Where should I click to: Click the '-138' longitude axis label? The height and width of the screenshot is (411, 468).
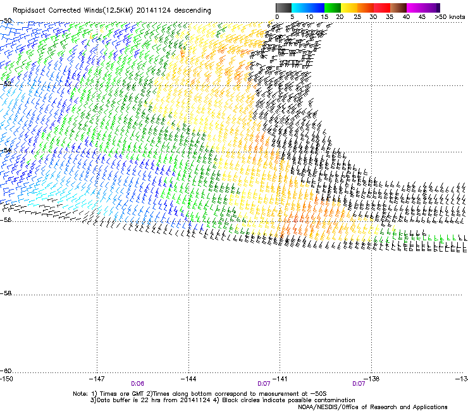pyautogui.click(x=372, y=379)
